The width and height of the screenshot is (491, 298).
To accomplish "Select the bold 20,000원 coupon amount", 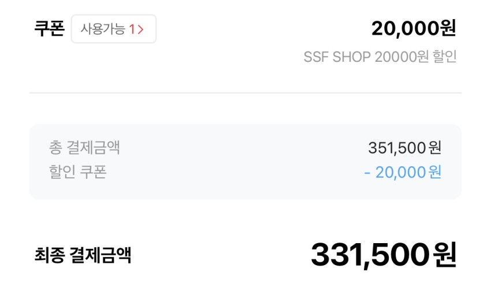I will point(414,28).
